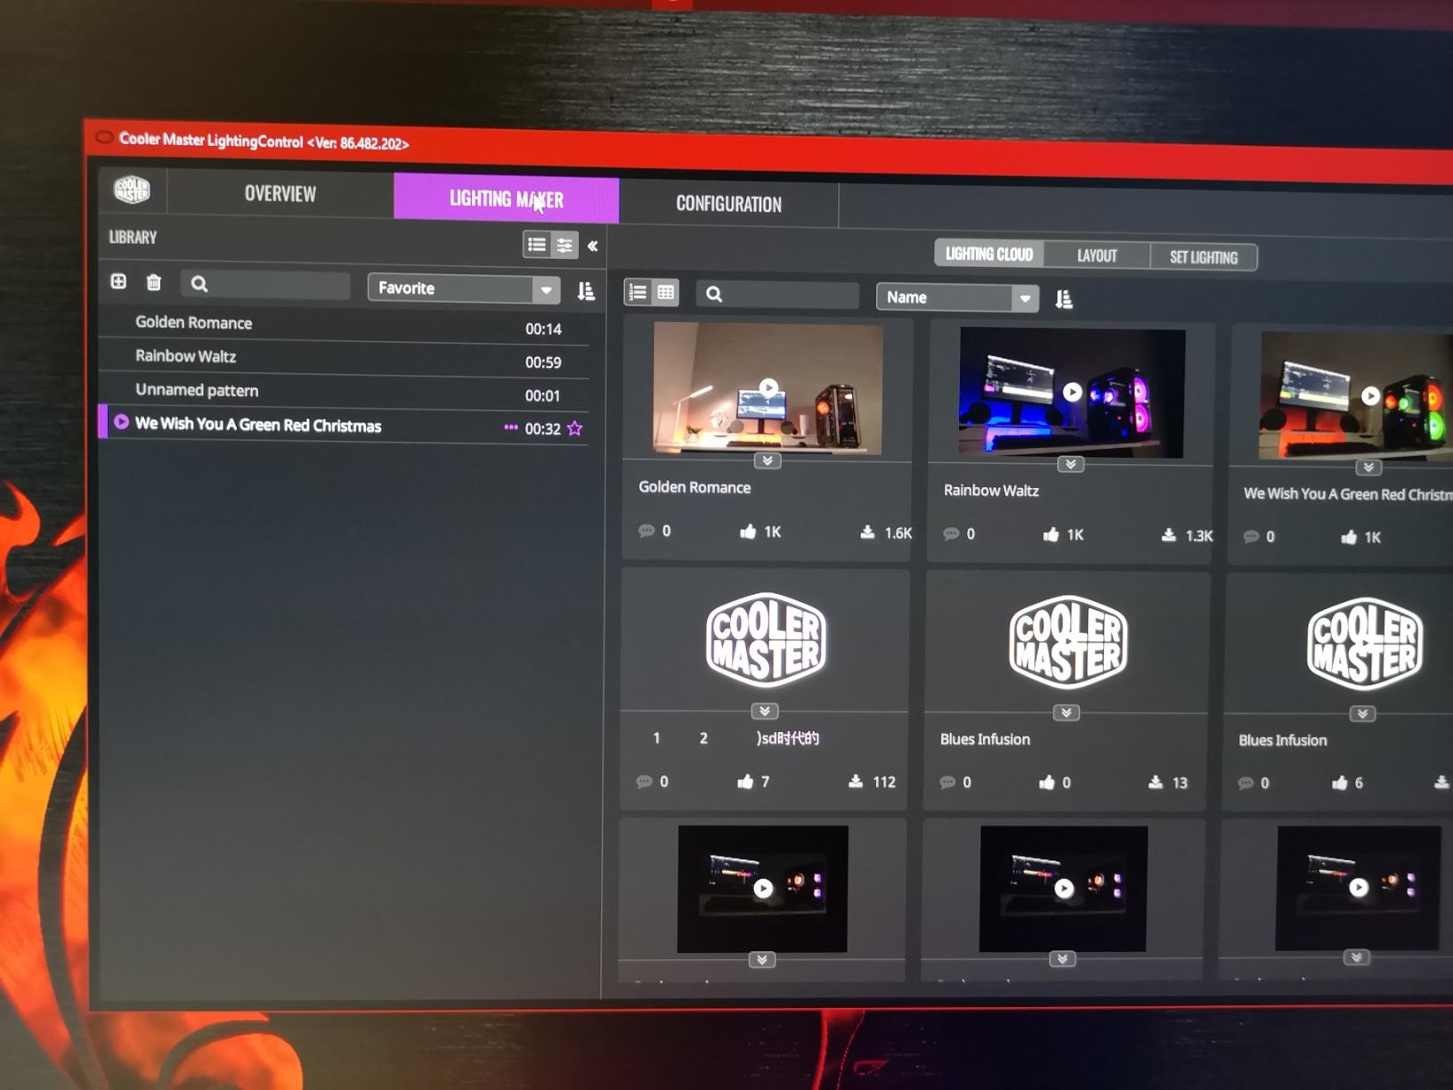
Task: Switch cloud to grid view
Action: click(665, 293)
